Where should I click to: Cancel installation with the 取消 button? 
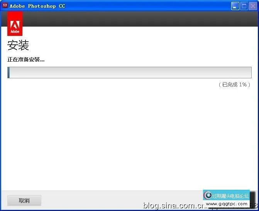(x=24, y=201)
